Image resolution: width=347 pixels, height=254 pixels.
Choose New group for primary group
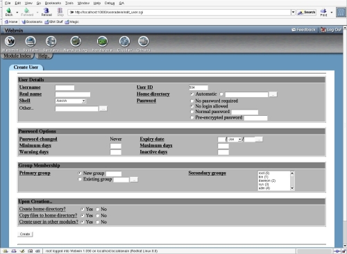(x=80, y=173)
